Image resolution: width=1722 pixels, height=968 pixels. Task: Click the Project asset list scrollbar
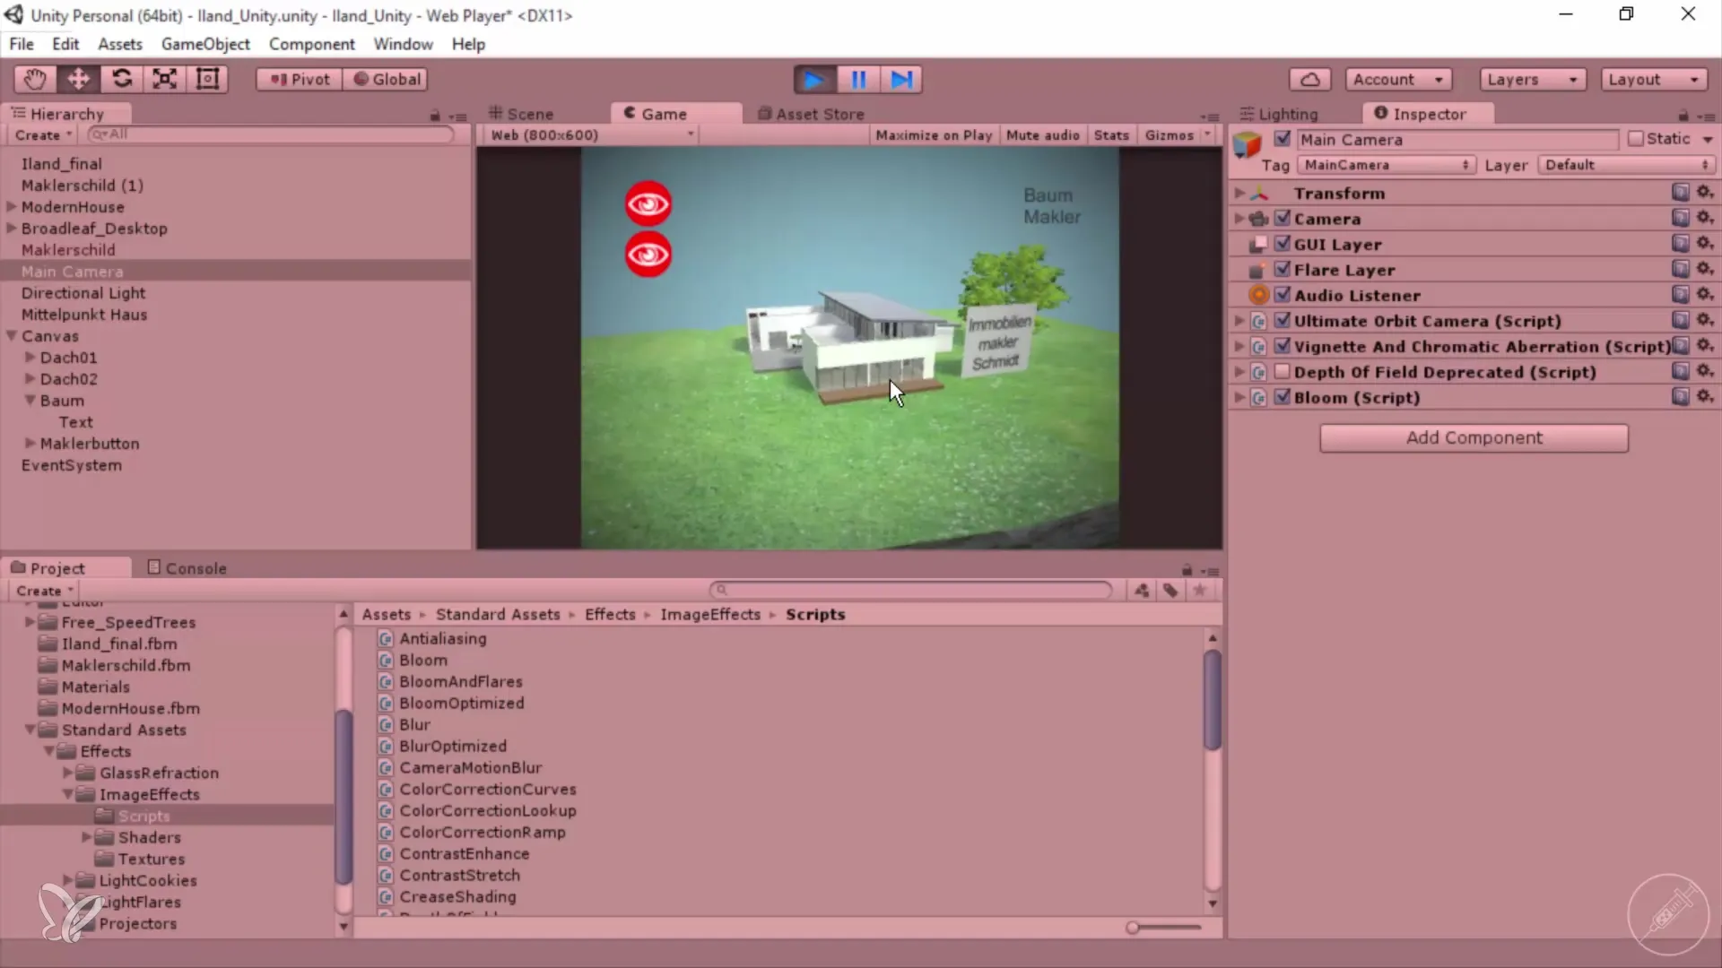(x=1213, y=702)
